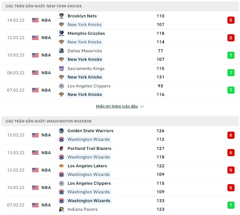
Task: Click the Los Angeles Lakers logo
Action: pyautogui.click(x=62, y=166)
